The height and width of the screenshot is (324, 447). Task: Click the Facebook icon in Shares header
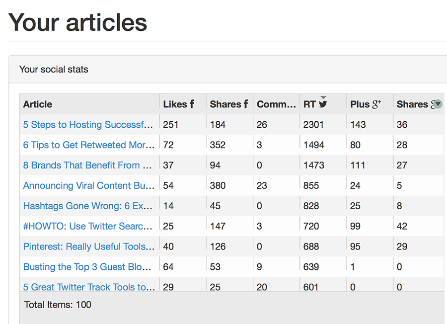tap(245, 104)
